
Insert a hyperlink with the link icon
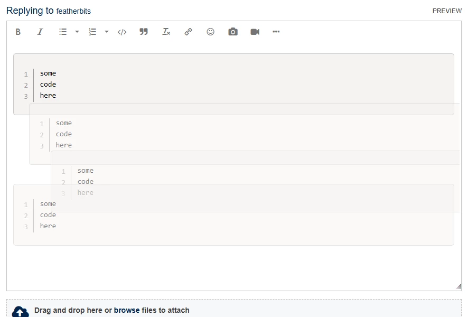[x=189, y=32]
